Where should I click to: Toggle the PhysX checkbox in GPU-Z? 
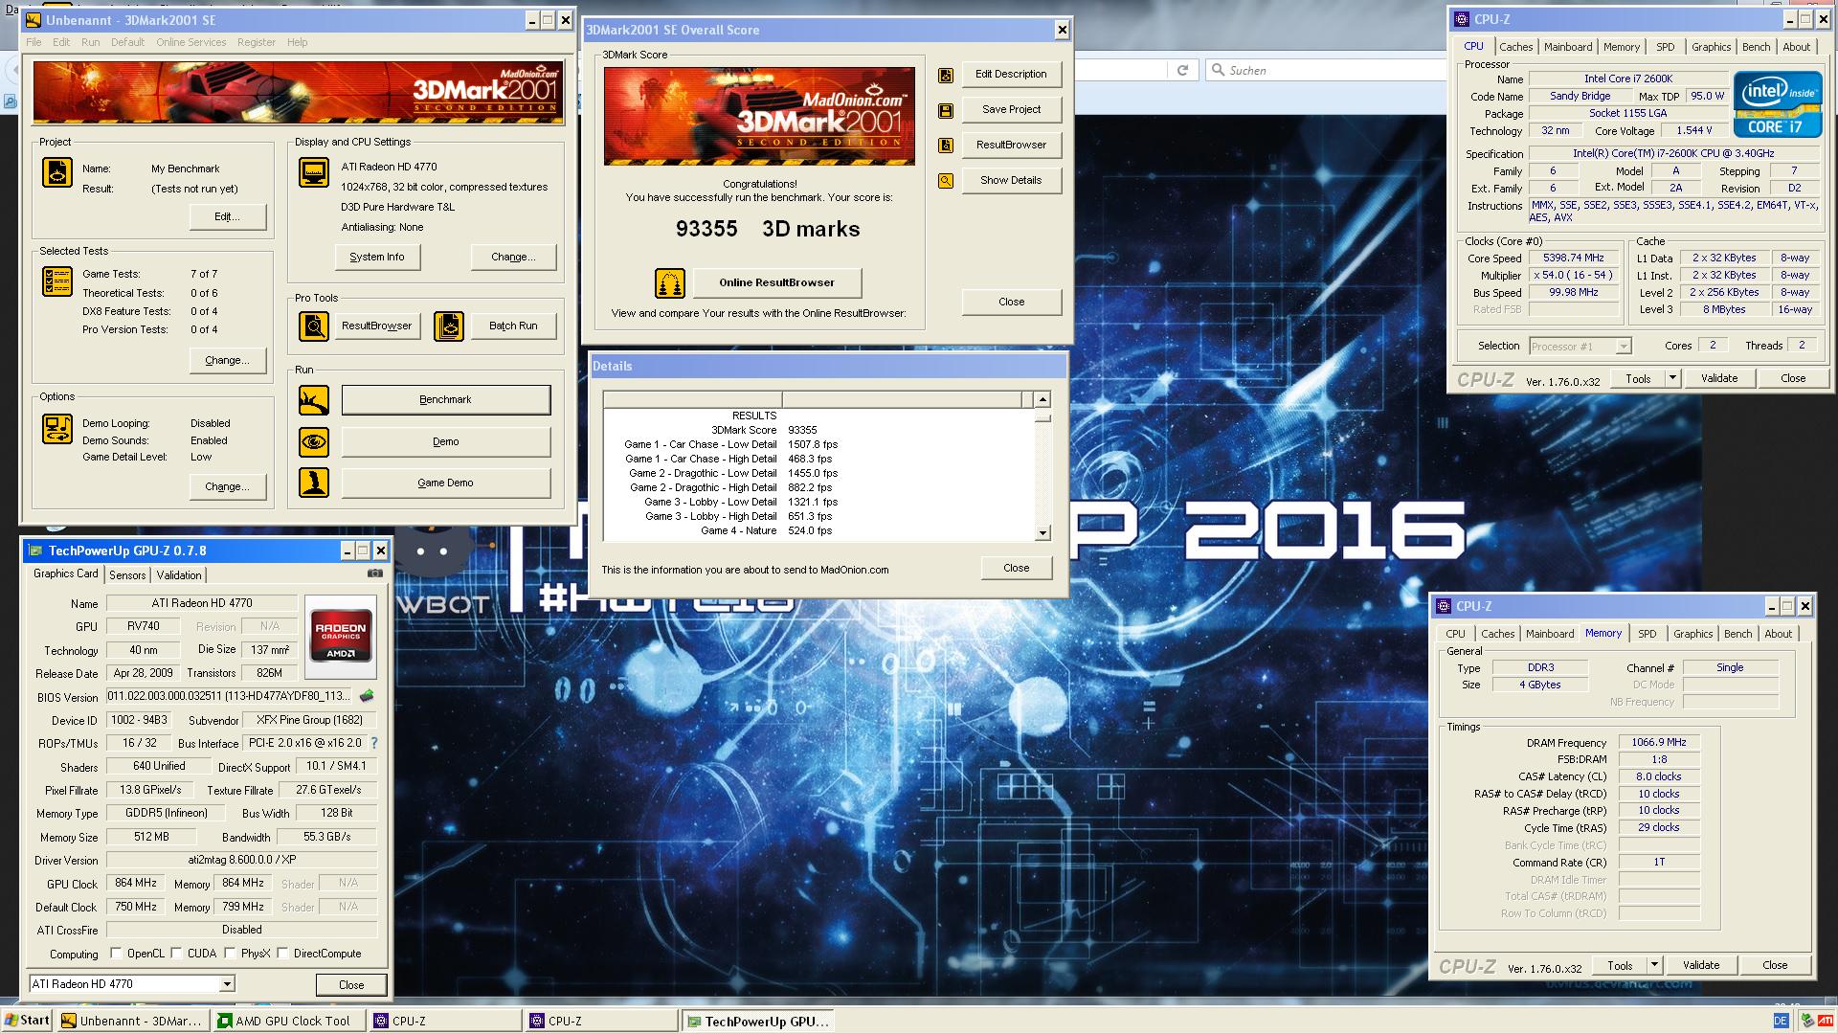coord(230,954)
